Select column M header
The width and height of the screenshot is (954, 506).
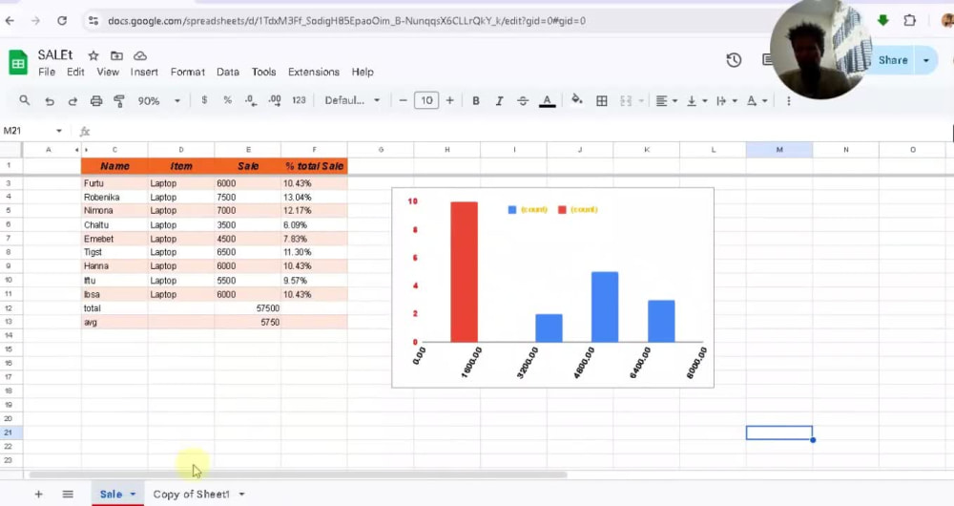click(x=779, y=149)
